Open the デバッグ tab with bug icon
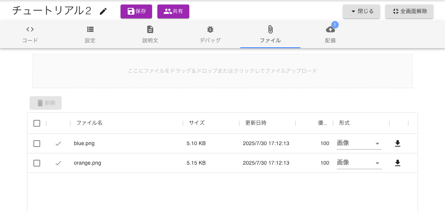The width and height of the screenshot is (445, 212). 210,35
